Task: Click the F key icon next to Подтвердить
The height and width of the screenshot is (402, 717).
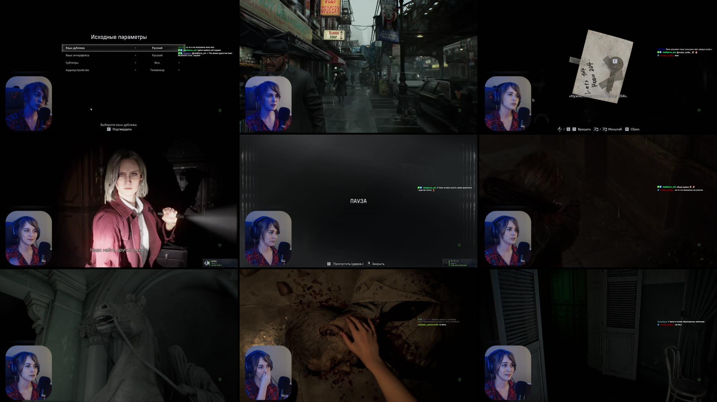Action: point(108,129)
